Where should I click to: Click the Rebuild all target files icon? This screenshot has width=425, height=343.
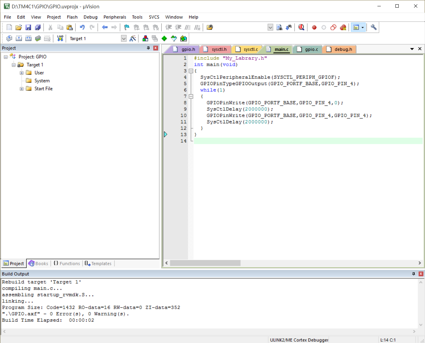[28, 39]
